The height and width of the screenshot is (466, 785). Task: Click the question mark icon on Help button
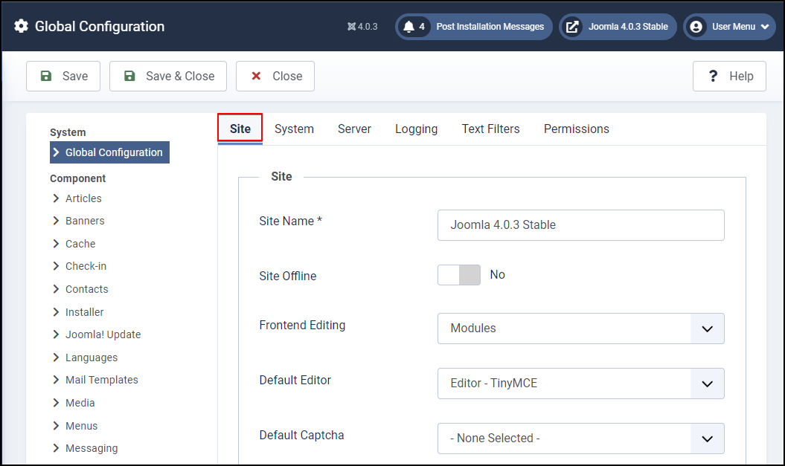coord(712,76)
